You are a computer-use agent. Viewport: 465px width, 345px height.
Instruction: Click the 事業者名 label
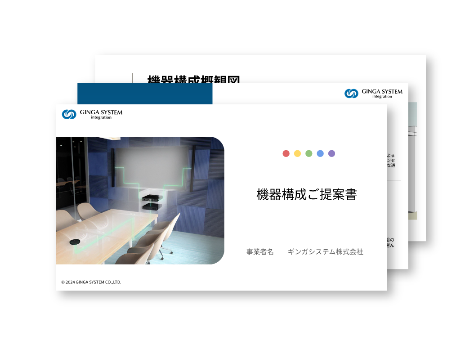click(x=260, y=252)
